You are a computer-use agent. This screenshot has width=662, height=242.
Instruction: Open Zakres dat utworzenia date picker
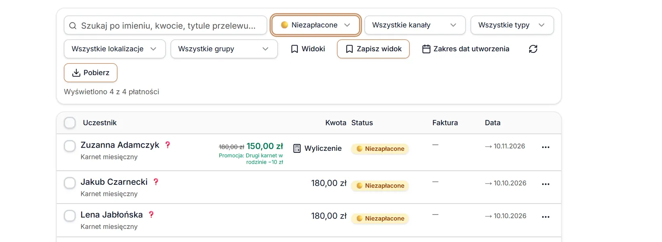click(466, 49)
